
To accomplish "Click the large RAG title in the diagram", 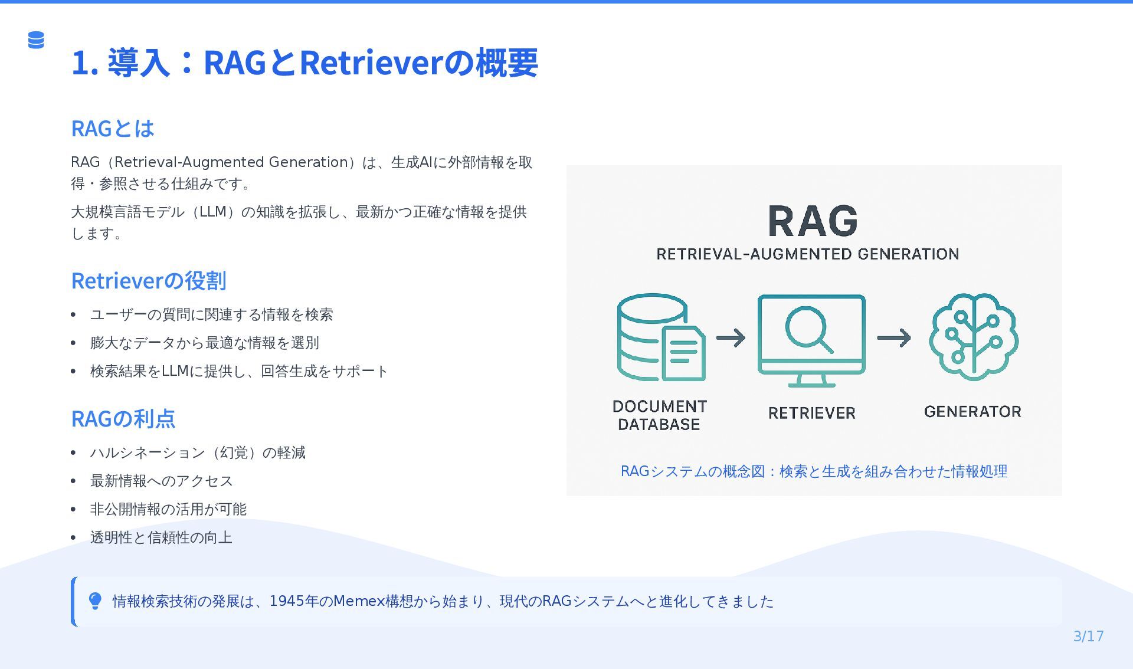I will pos(813,221).
